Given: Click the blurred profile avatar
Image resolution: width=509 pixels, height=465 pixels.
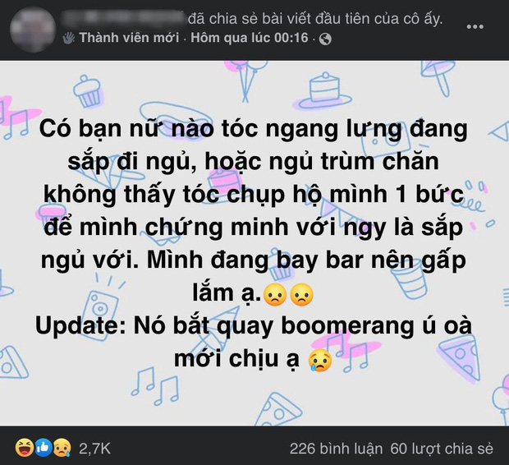Looking at the screenshot, I should tap(33, 30).
